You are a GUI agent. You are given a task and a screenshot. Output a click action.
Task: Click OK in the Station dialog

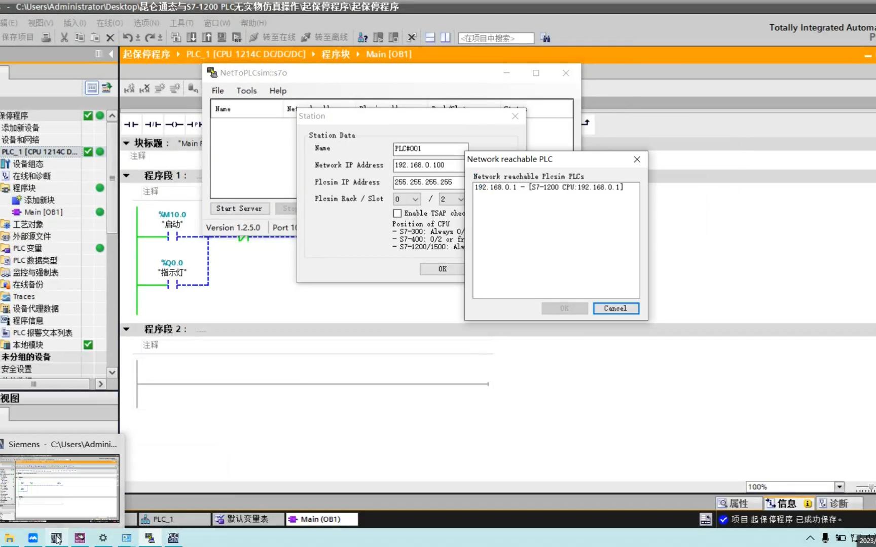point(442,269)
